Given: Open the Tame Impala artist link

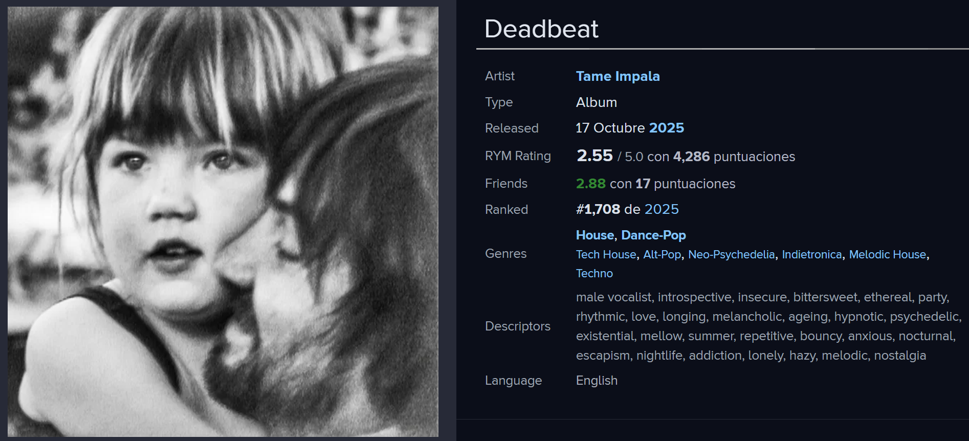Looking at the screenshot, I should point(618,76).
